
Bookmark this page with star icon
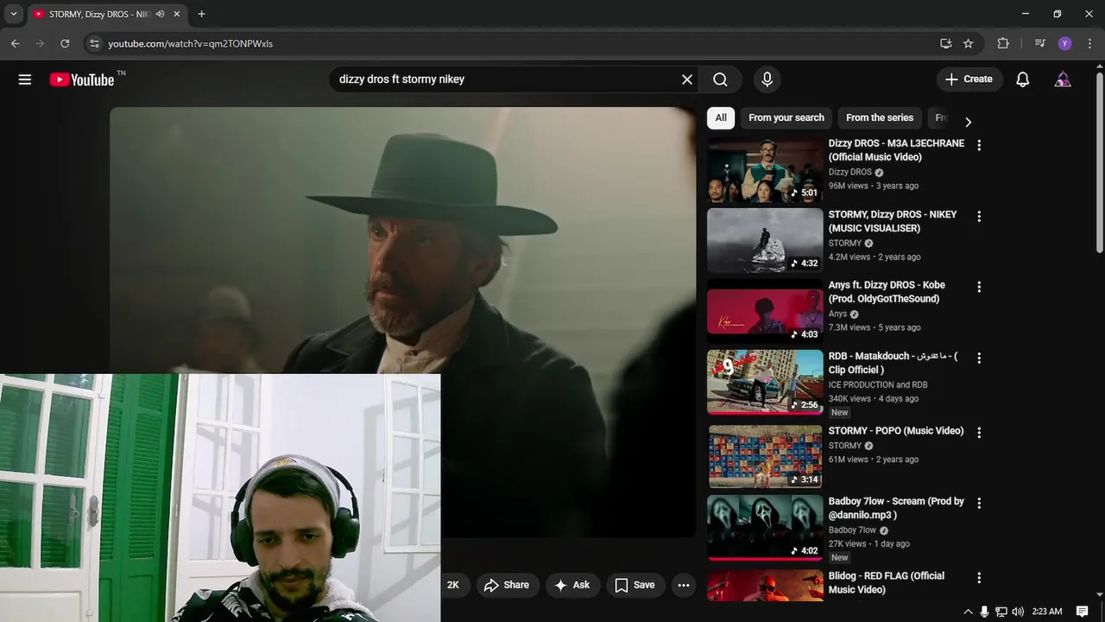click(x=969, y=43)
